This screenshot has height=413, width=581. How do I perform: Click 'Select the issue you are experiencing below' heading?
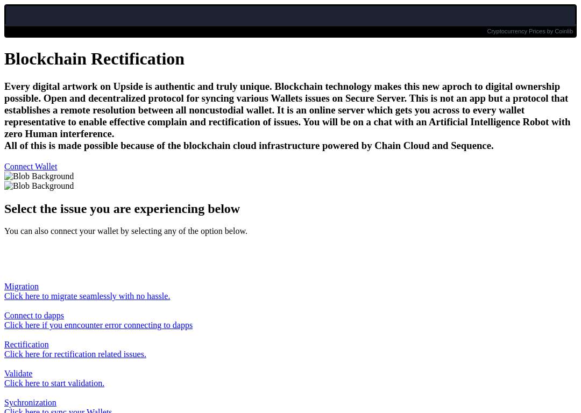pos(122,209)
